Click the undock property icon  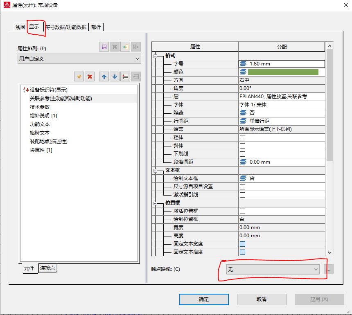[126, 76]
